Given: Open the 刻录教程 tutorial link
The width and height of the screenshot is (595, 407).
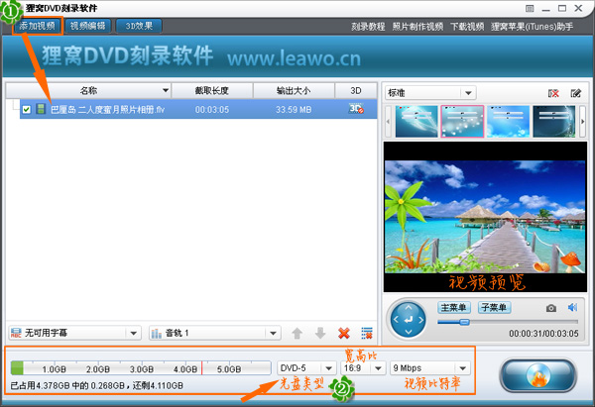Looking at the screenshot, I should pyautogui.click(x=368, y=27).
